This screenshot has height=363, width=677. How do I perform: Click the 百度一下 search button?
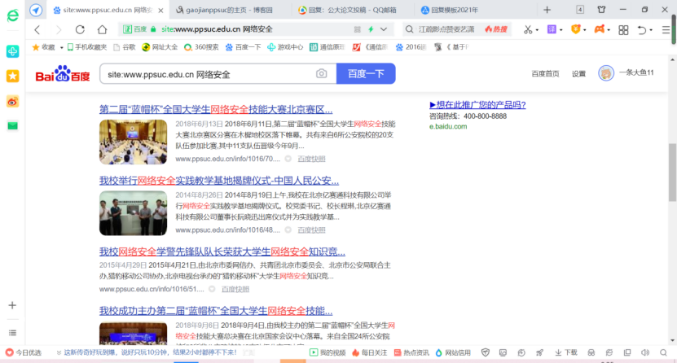tap(366, 74)
